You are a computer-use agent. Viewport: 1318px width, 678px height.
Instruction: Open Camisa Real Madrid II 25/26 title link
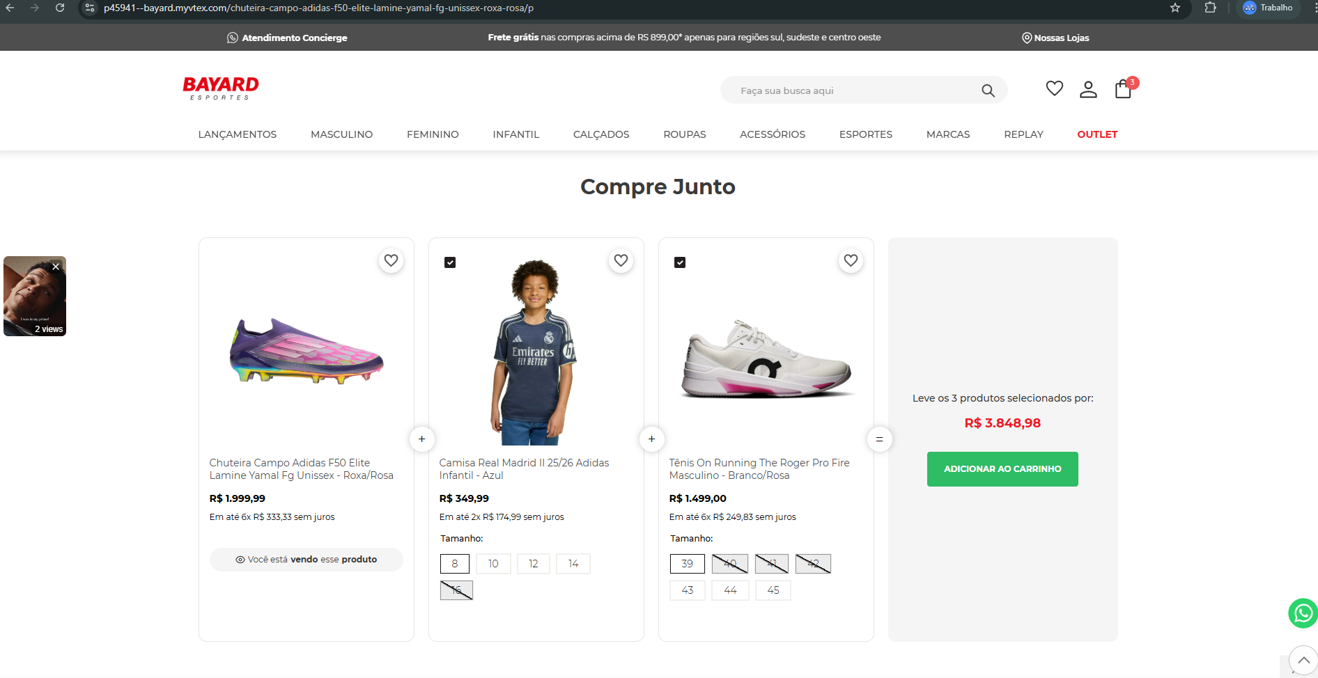(x=524, y=469)
